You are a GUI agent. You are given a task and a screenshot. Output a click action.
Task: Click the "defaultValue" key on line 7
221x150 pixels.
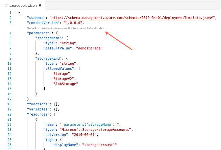58,48
